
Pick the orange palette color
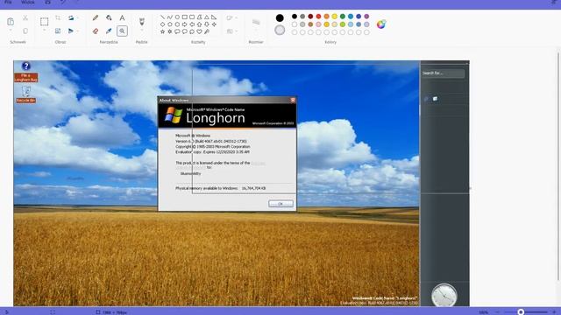326,17
